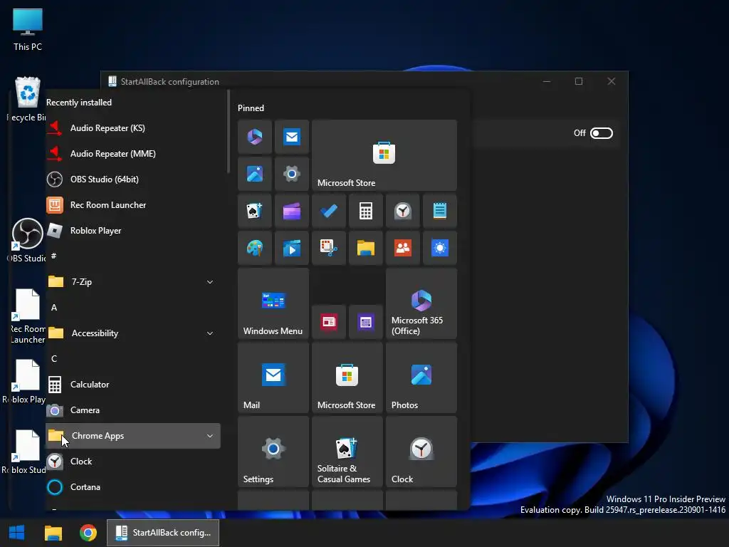This screenshot has width=729, height=547.
Task: Open the File Explorer pinned tile
Action: click(x=365, y=248)
